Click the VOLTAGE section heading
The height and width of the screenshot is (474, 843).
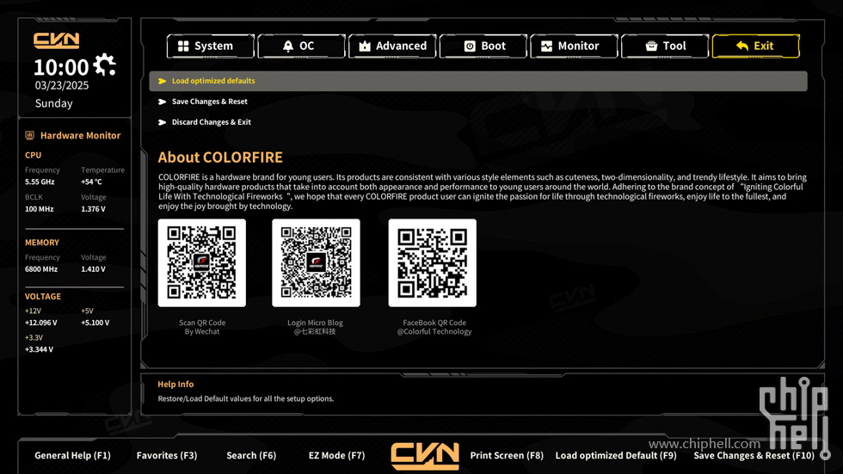[42, 296]
